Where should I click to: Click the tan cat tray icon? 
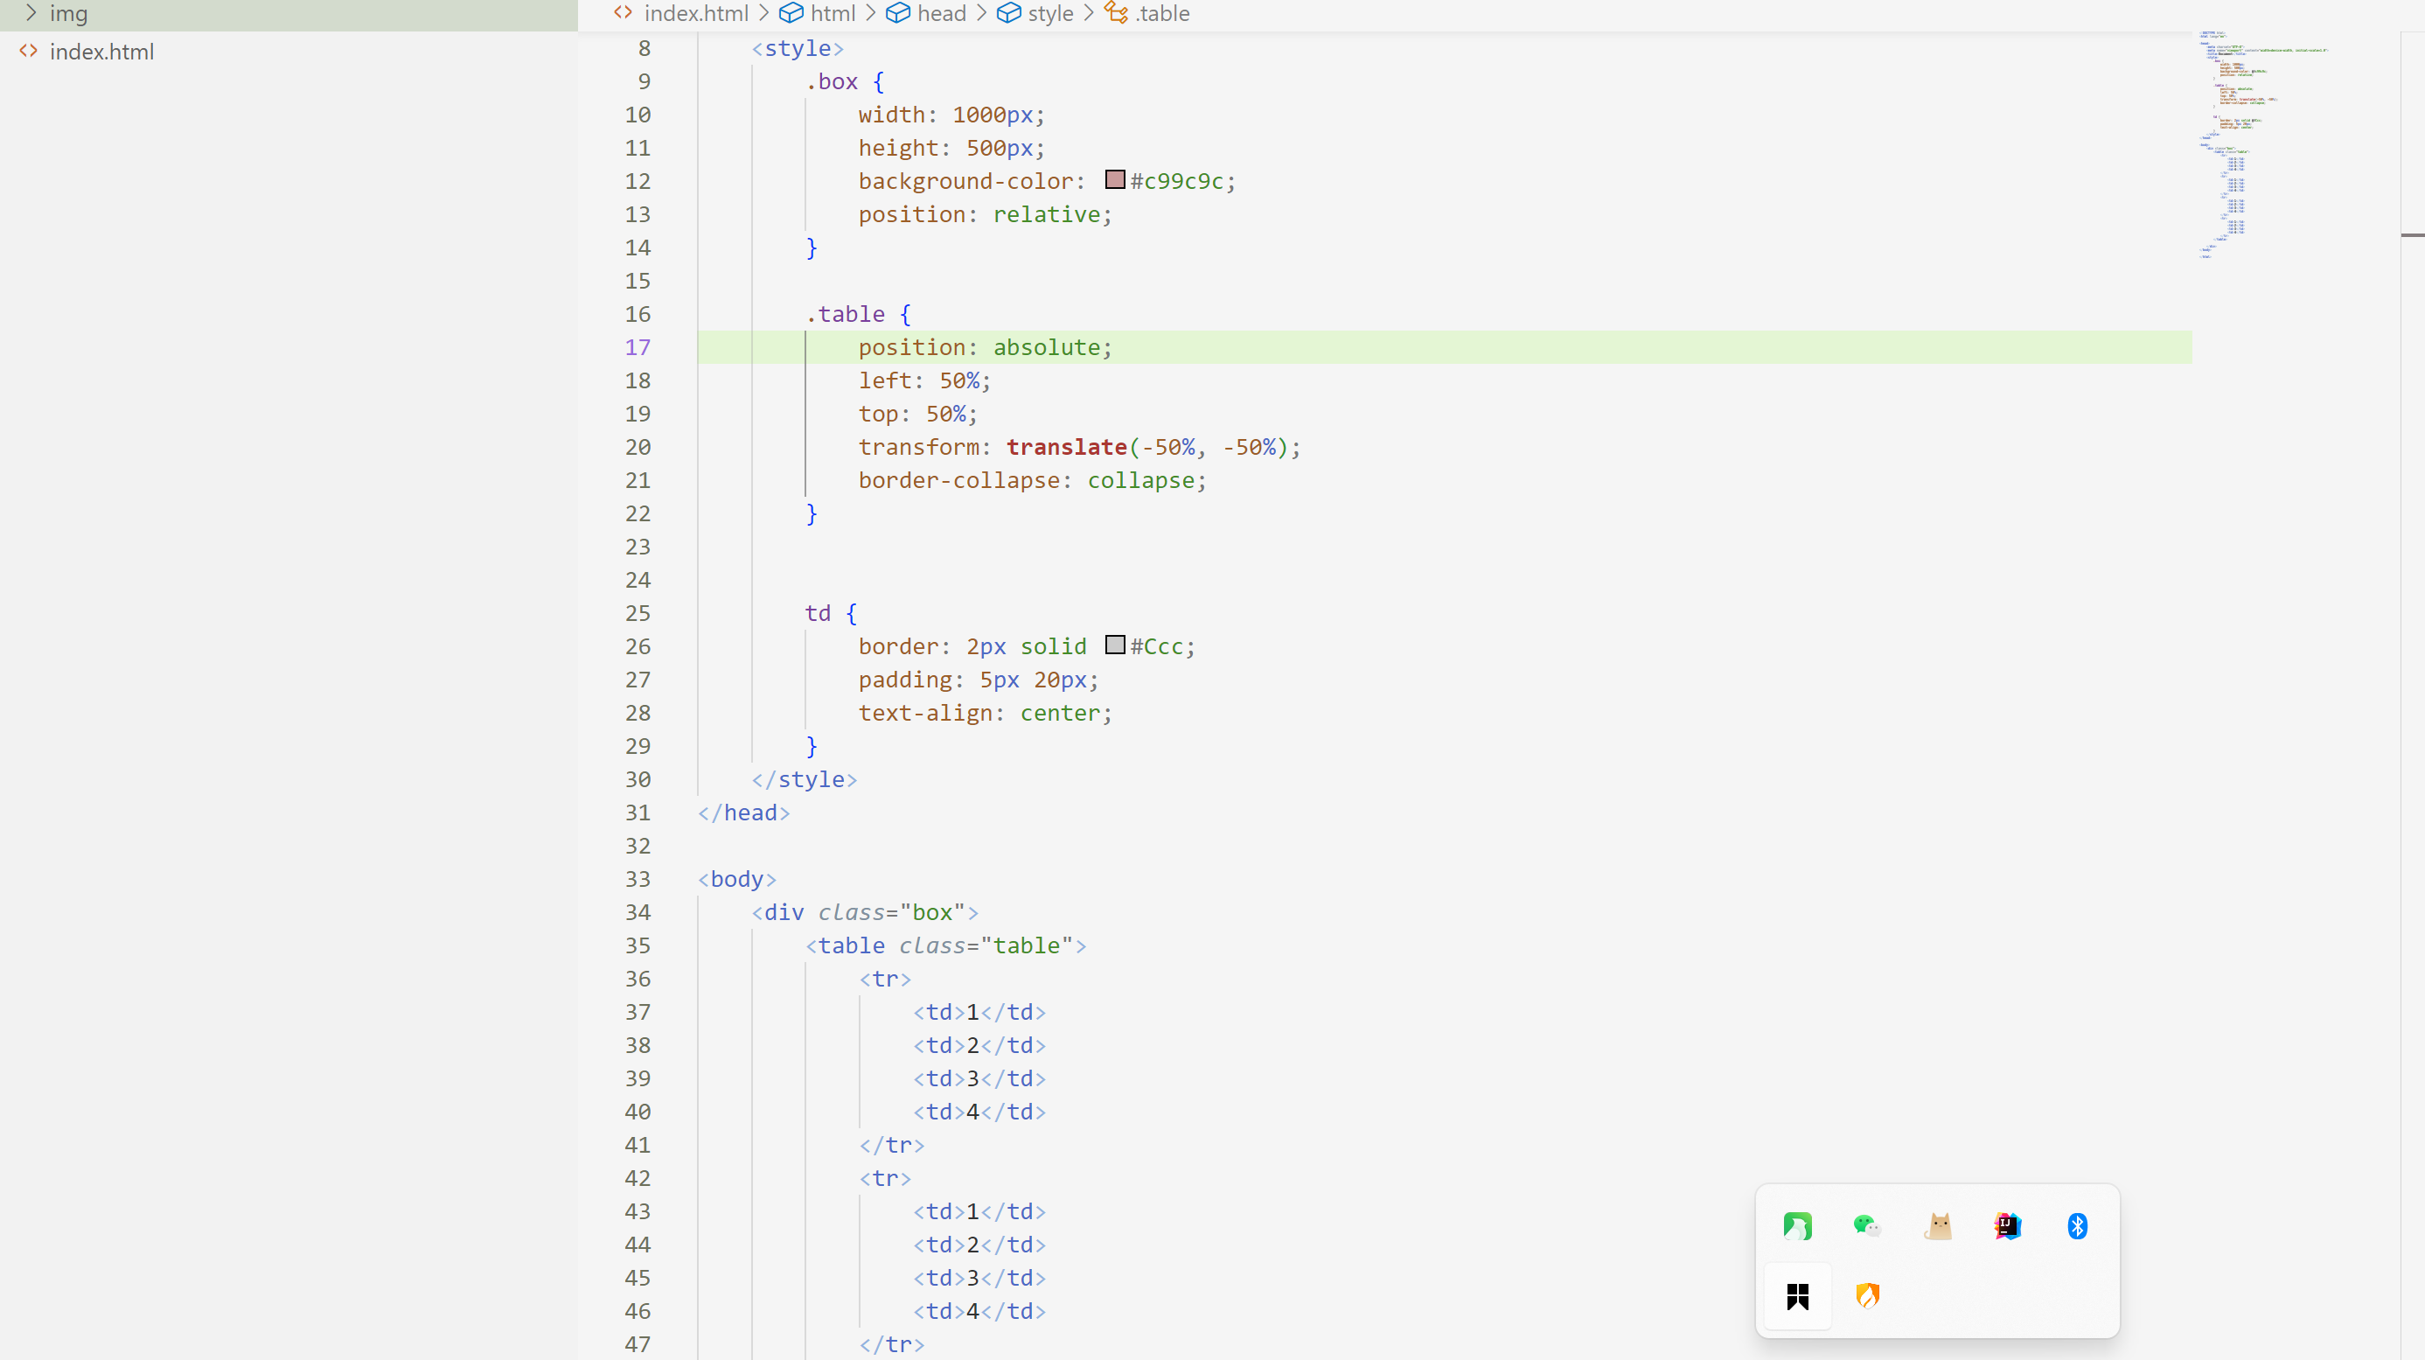point(1937,1225)
